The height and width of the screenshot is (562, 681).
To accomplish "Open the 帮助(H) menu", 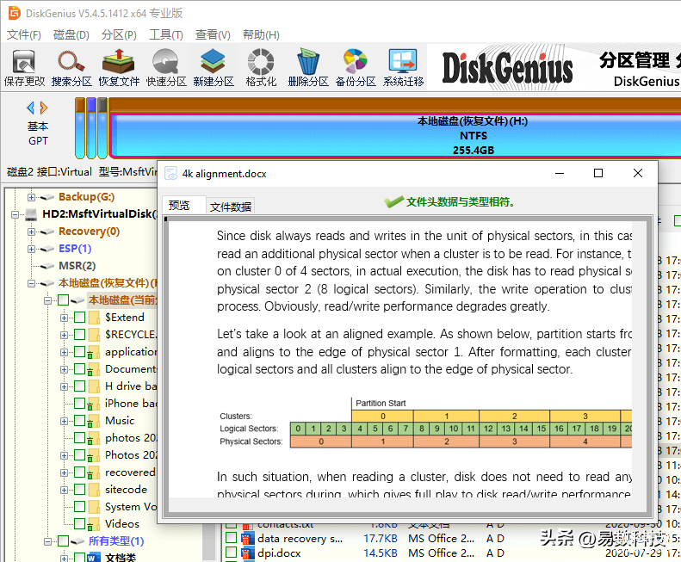I will click(261, 34).
